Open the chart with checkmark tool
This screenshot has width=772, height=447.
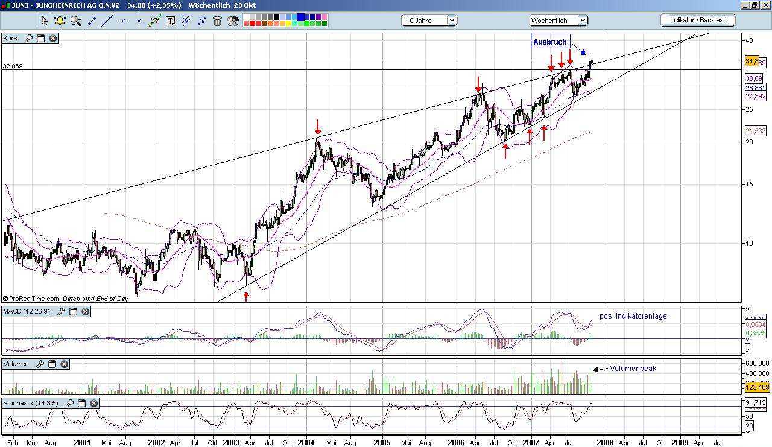(x=154, y=21)
